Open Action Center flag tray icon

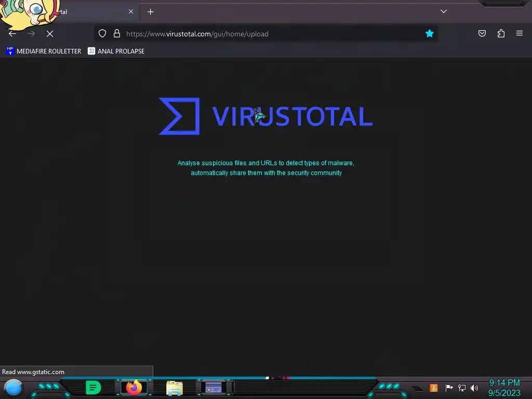point(449,388)
